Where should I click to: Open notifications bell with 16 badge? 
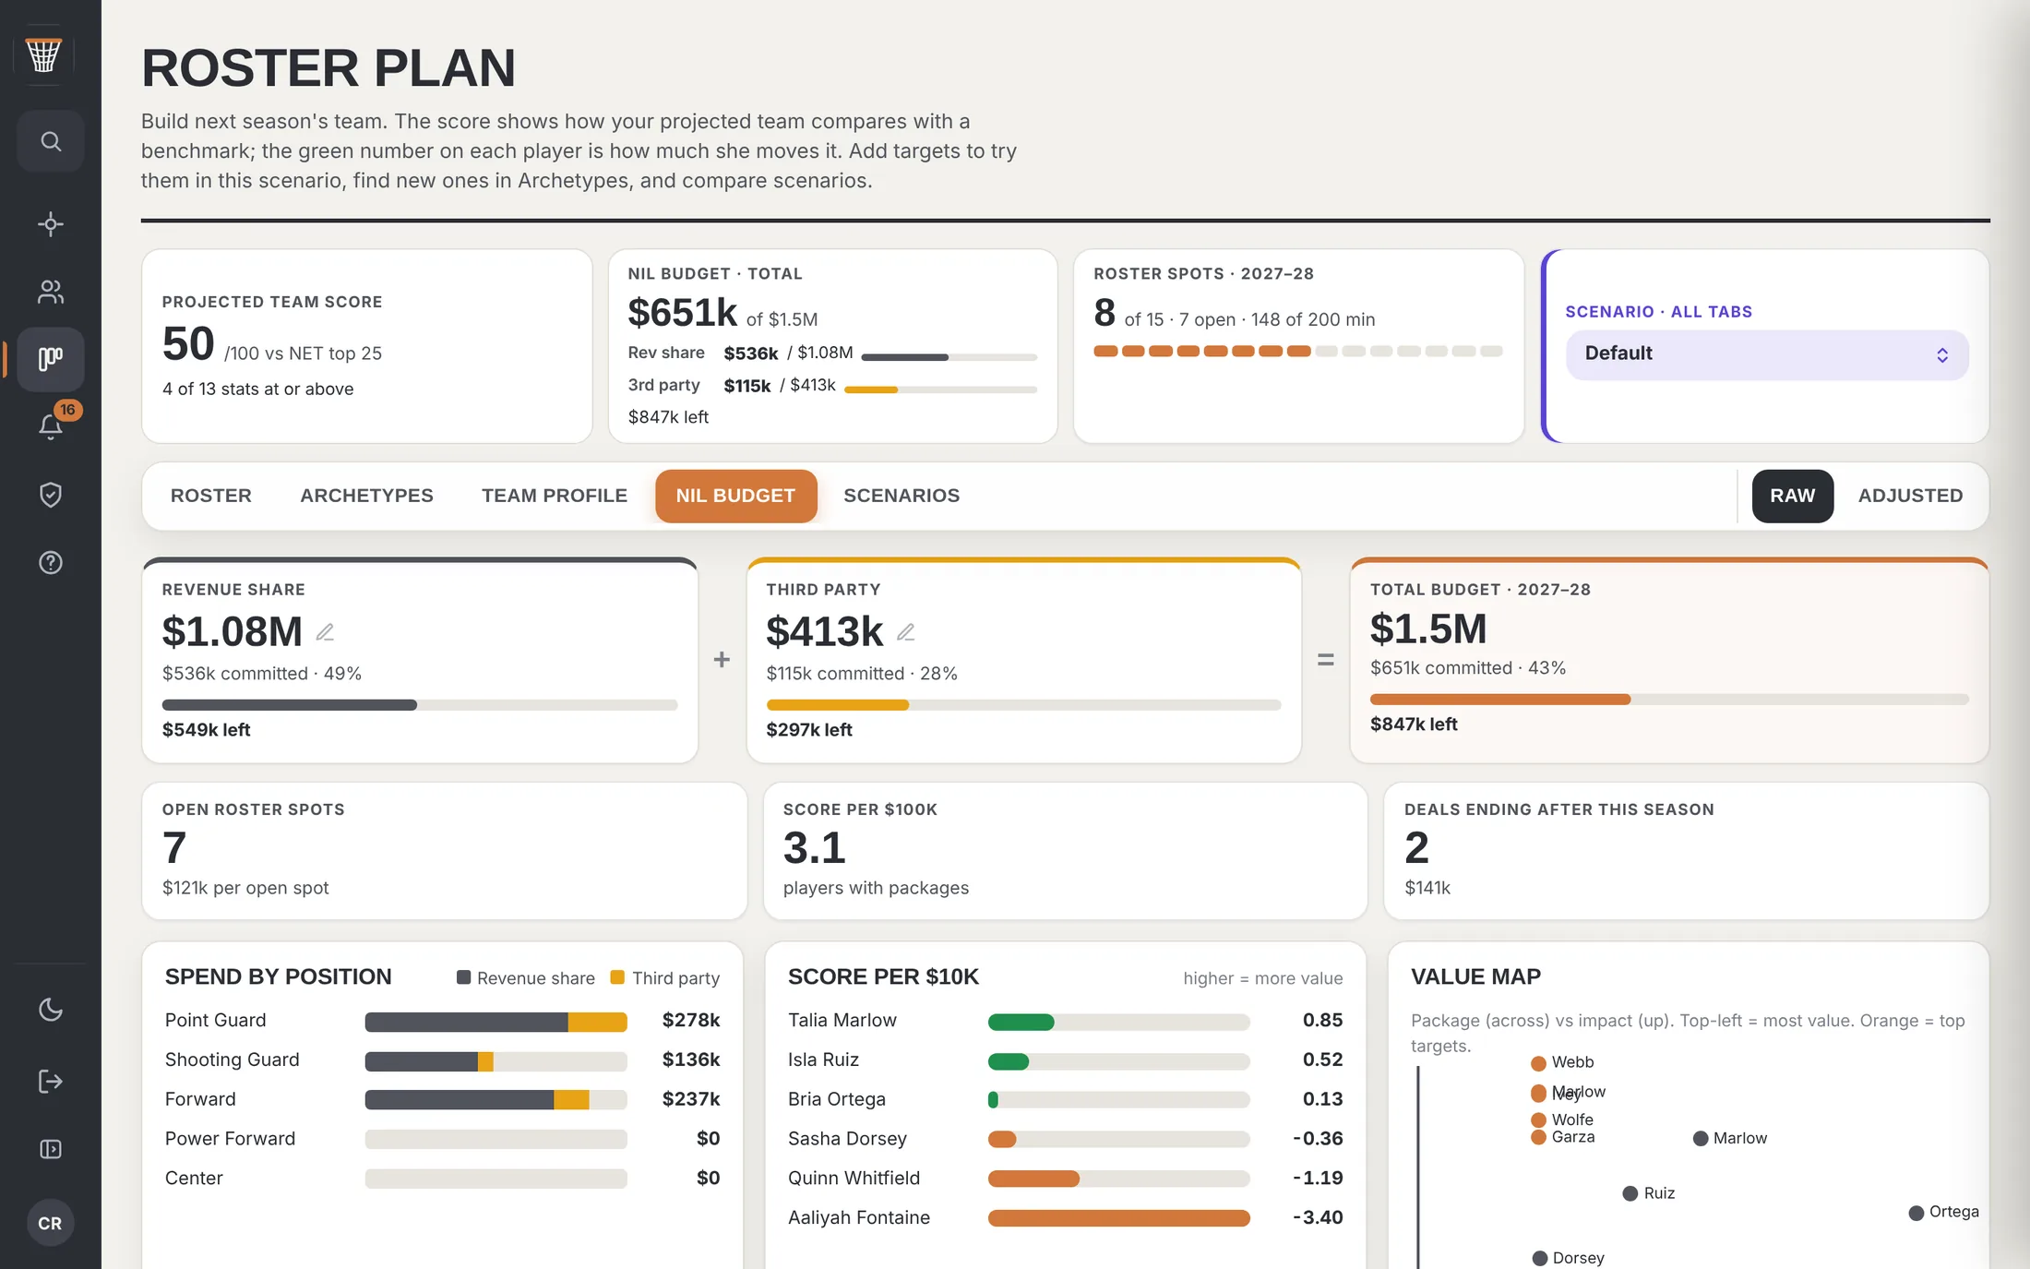[x=51, y=426]
